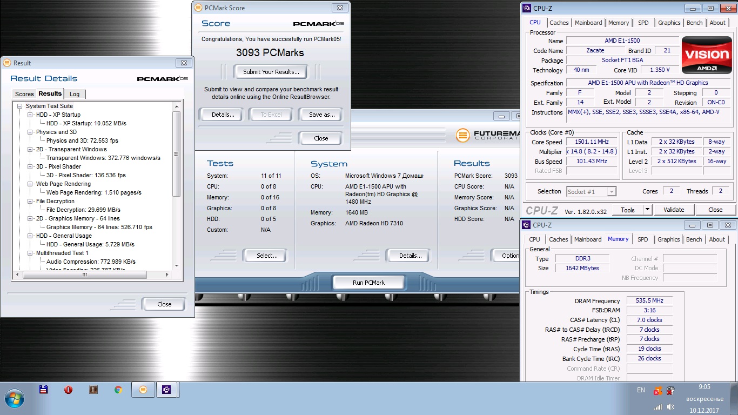This screenshot has width=738, height=415.
Task: Collapse the 2D - Transparent Windows node
Action: tap(30, 149)
